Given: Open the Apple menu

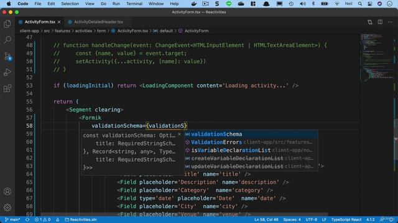Looking at the screenshot, I should [x=9, y=4].
